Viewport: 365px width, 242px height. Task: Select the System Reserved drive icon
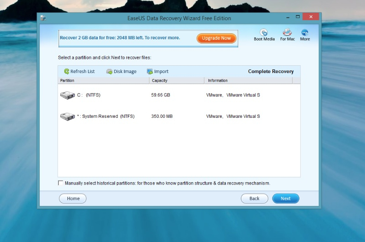[67, 116]
